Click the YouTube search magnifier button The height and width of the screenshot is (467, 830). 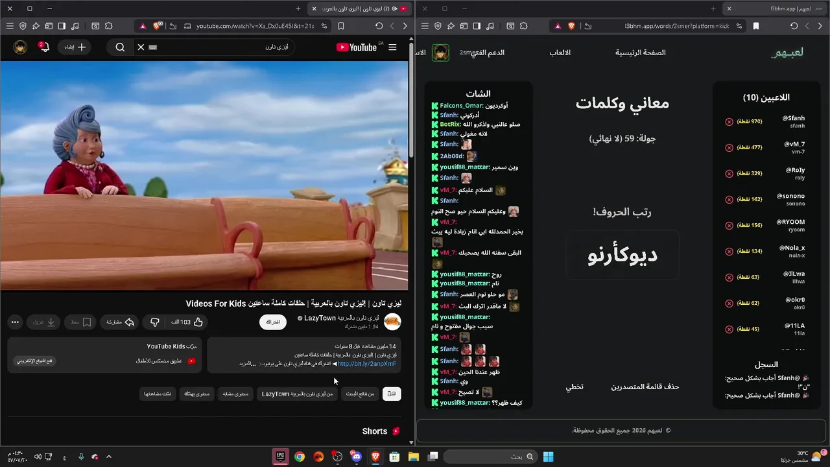120,47
